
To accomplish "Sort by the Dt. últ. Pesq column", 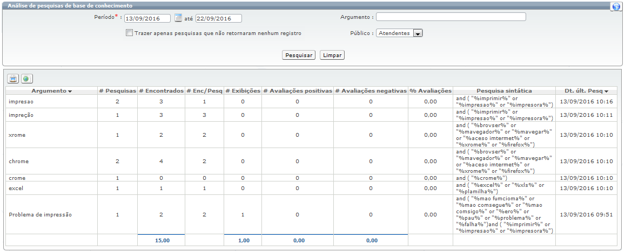I will pyautogui.click(x=586, y=91).
